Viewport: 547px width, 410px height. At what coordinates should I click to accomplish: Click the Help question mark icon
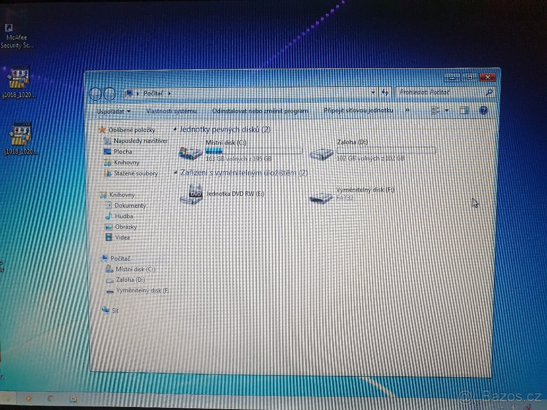point(483,110)
